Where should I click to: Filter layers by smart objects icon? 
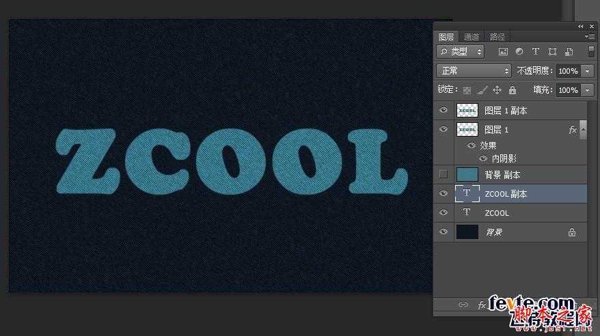(x=569, y=52)
